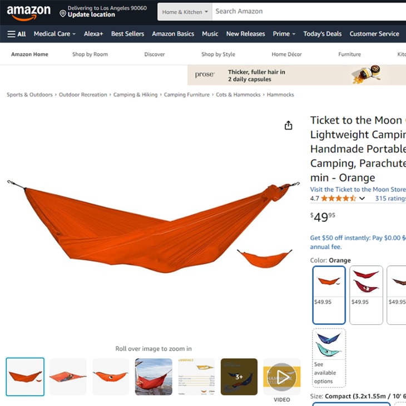
Task: Open the Cots & Hammocks breadcrumb
Action: (x=238, y=95)
